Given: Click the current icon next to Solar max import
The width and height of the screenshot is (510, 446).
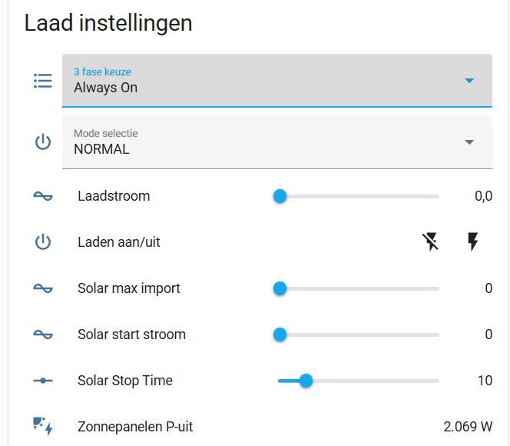Looking at the screenshot, I should point(43,288).
